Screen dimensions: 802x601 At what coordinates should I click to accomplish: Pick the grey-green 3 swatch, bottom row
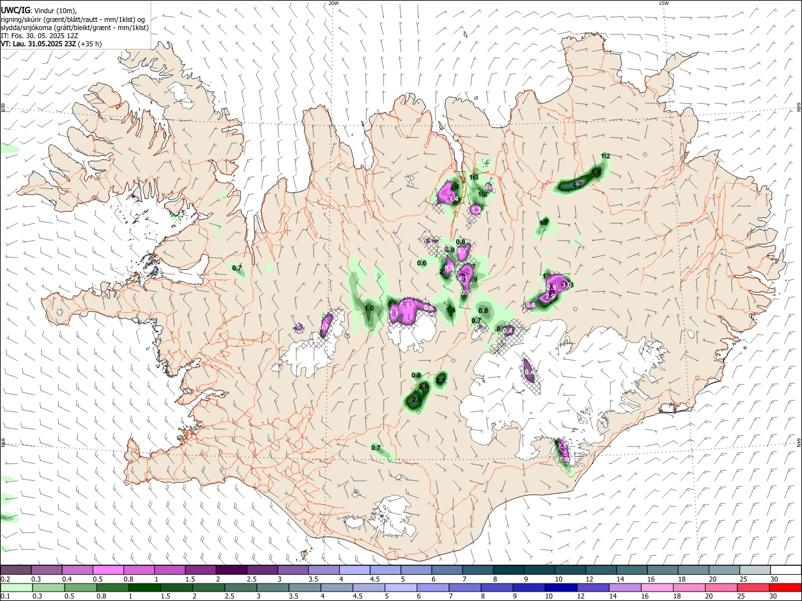tap(273, 587)
